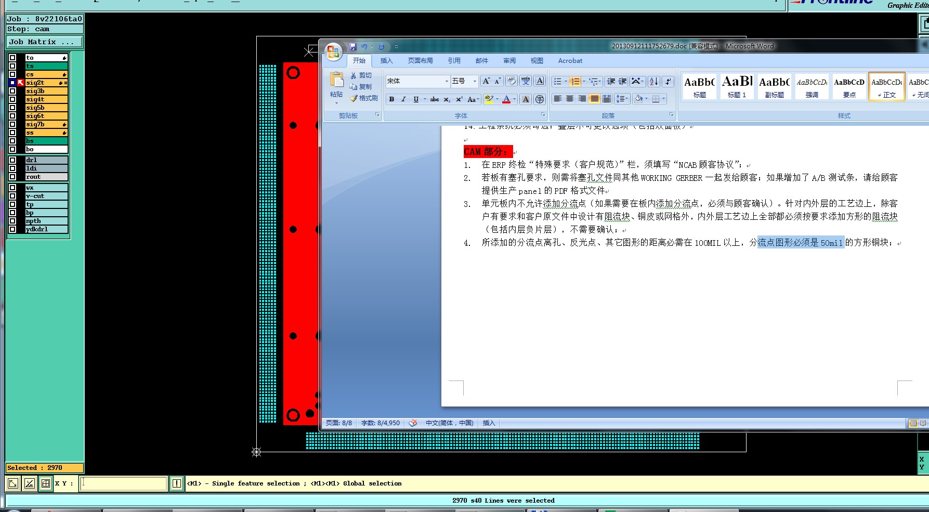Pick text highlight color

[x=488, y=99]
